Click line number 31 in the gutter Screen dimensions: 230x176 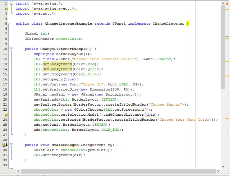tap(5, 155)
